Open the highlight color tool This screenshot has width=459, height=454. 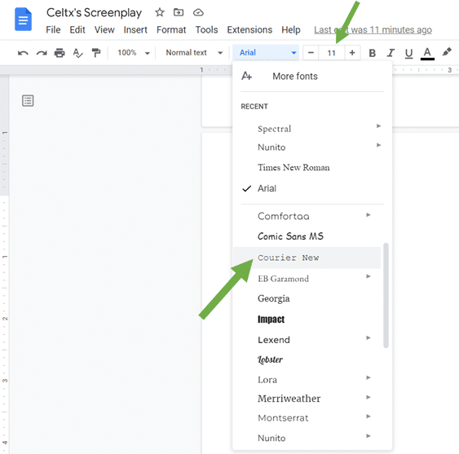(447, 52)
